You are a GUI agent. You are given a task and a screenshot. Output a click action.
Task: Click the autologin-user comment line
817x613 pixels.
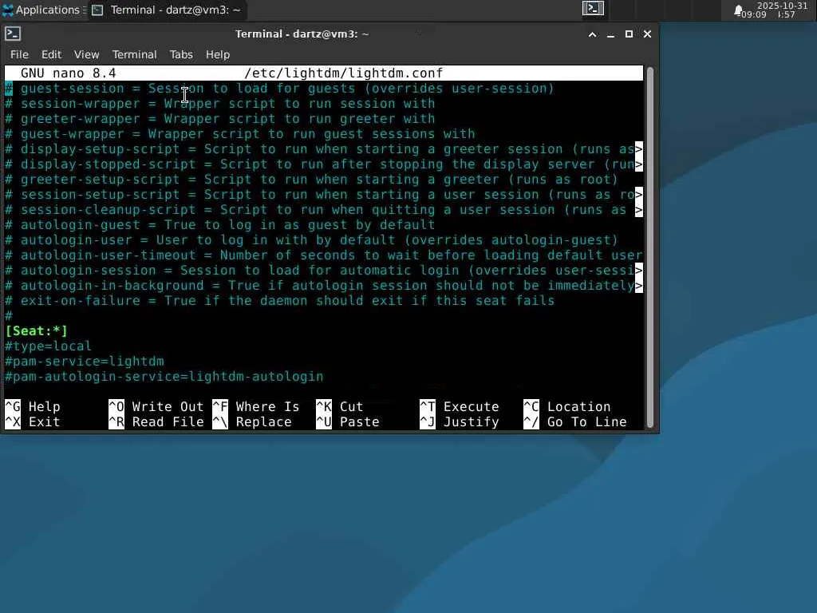(x=311, y=239)
